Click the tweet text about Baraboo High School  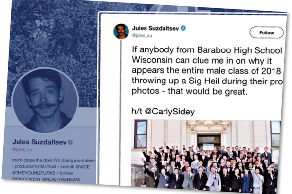point(207,70)
